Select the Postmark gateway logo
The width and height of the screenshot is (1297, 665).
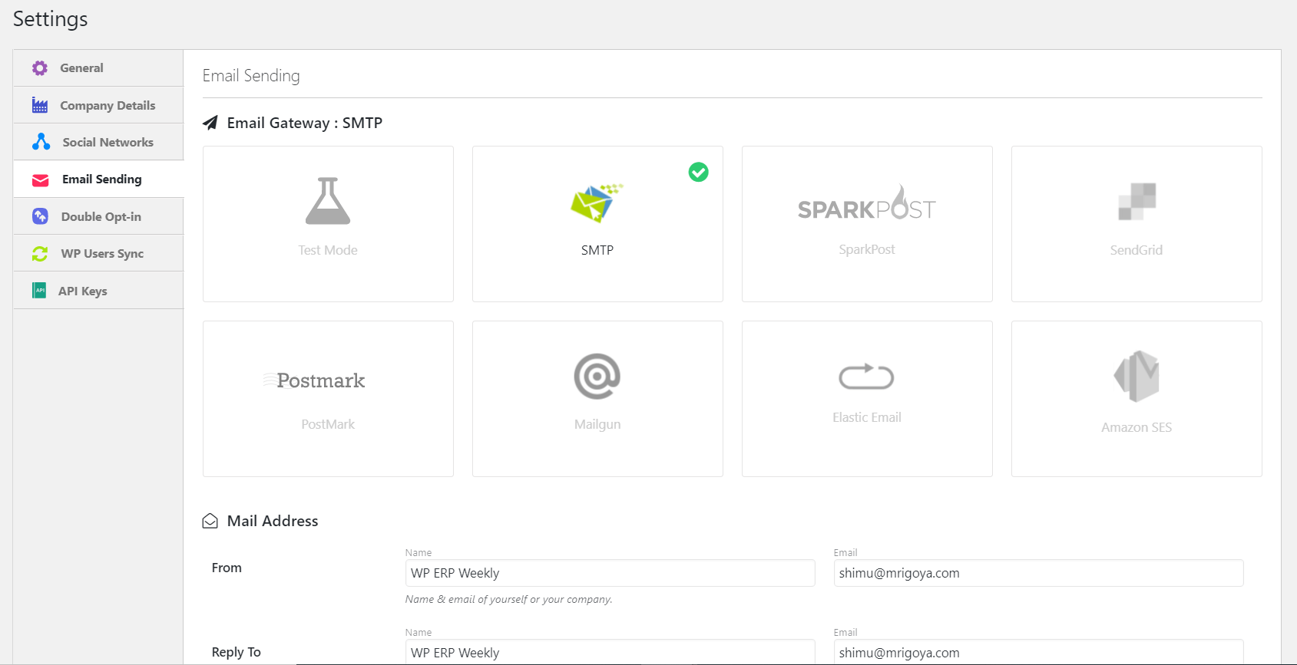click(321, 380)
